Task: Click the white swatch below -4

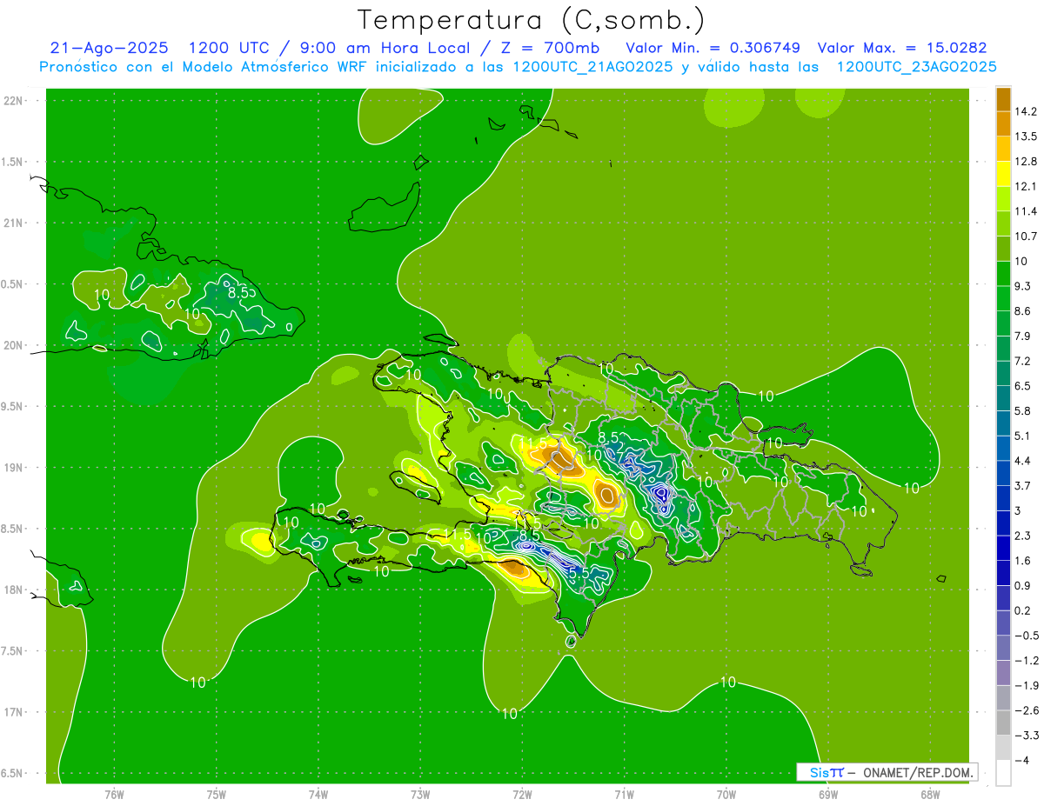Action: pyautogui.click(x=1003, y=772)
